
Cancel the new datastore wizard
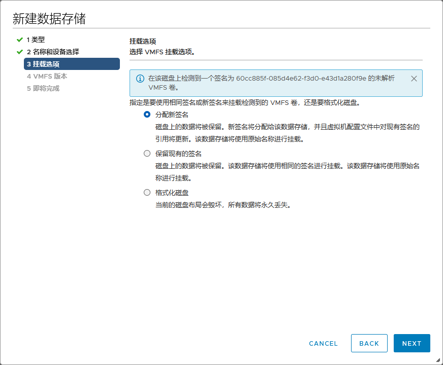(323, 343)
